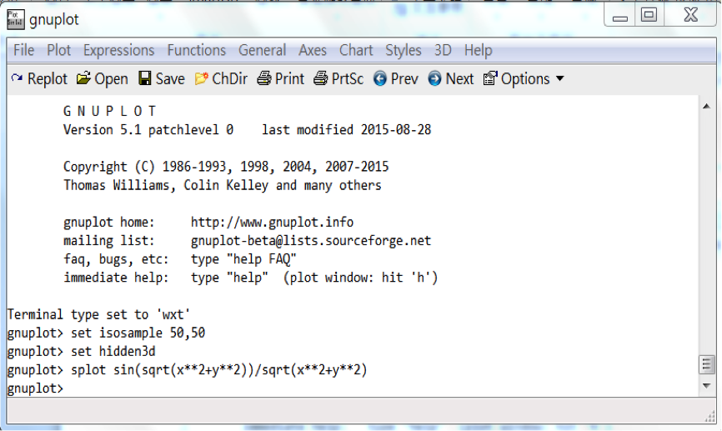Screen dimensions: 722x431
Task: Click the Replot toolbar icon
Action: 18,79
